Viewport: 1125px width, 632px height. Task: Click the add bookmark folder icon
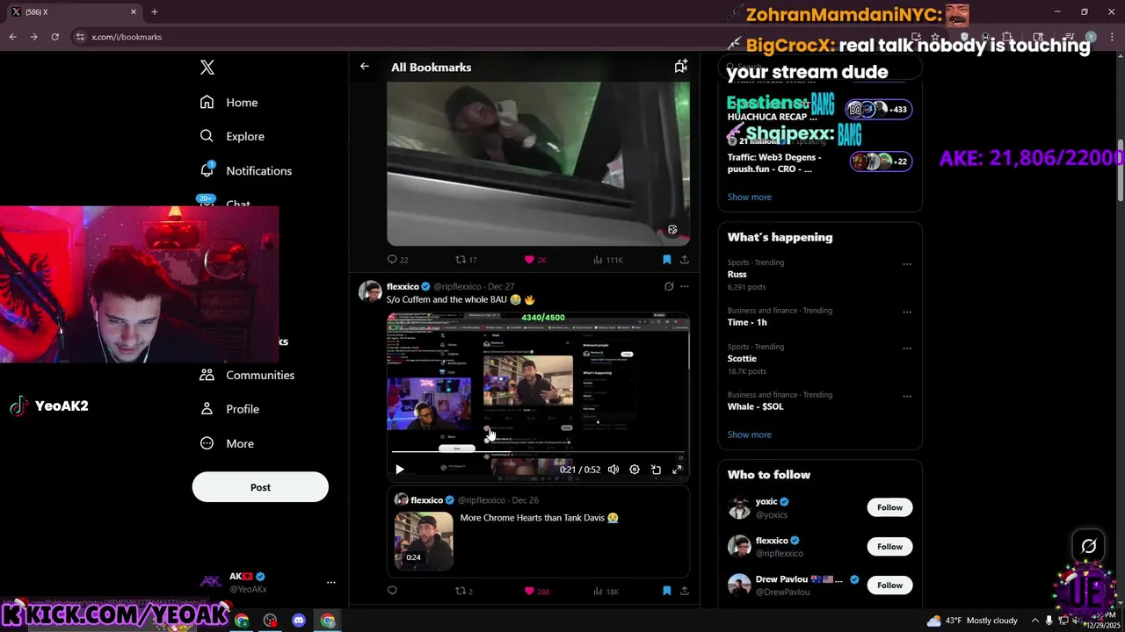pyautogui.click(x=680, y=66)
